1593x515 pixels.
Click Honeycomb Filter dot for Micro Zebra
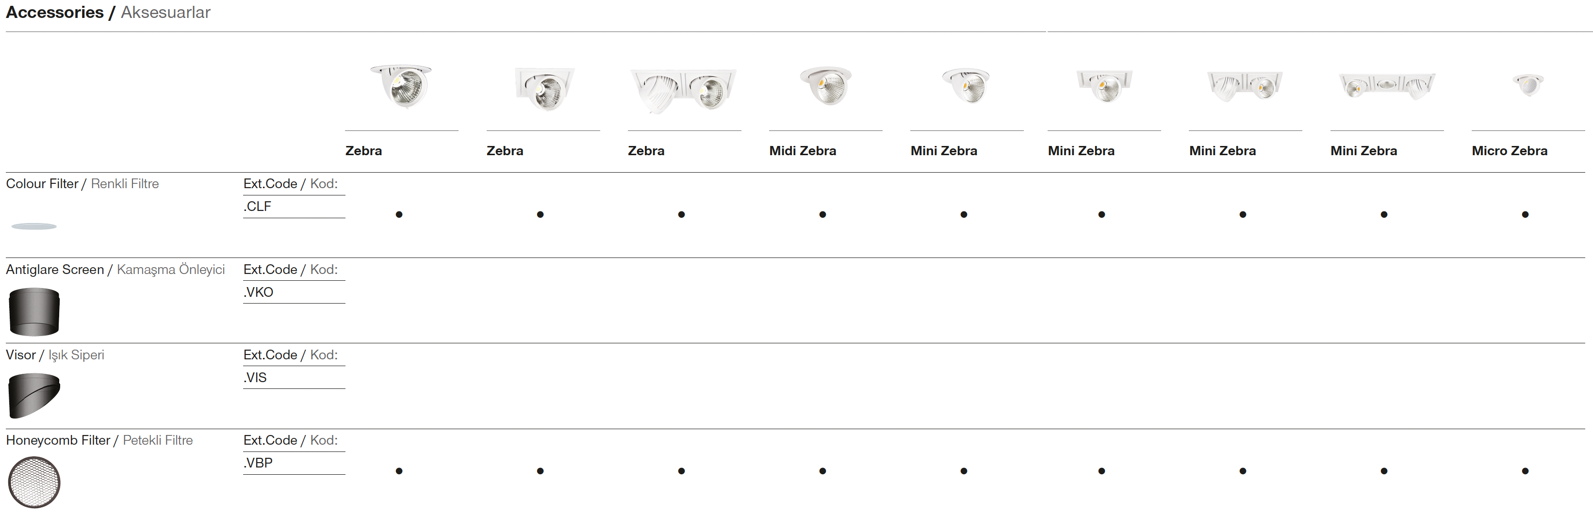coord(1525,471)
